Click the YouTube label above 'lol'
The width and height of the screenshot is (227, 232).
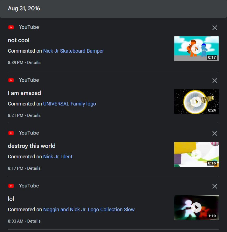point(29,186)
